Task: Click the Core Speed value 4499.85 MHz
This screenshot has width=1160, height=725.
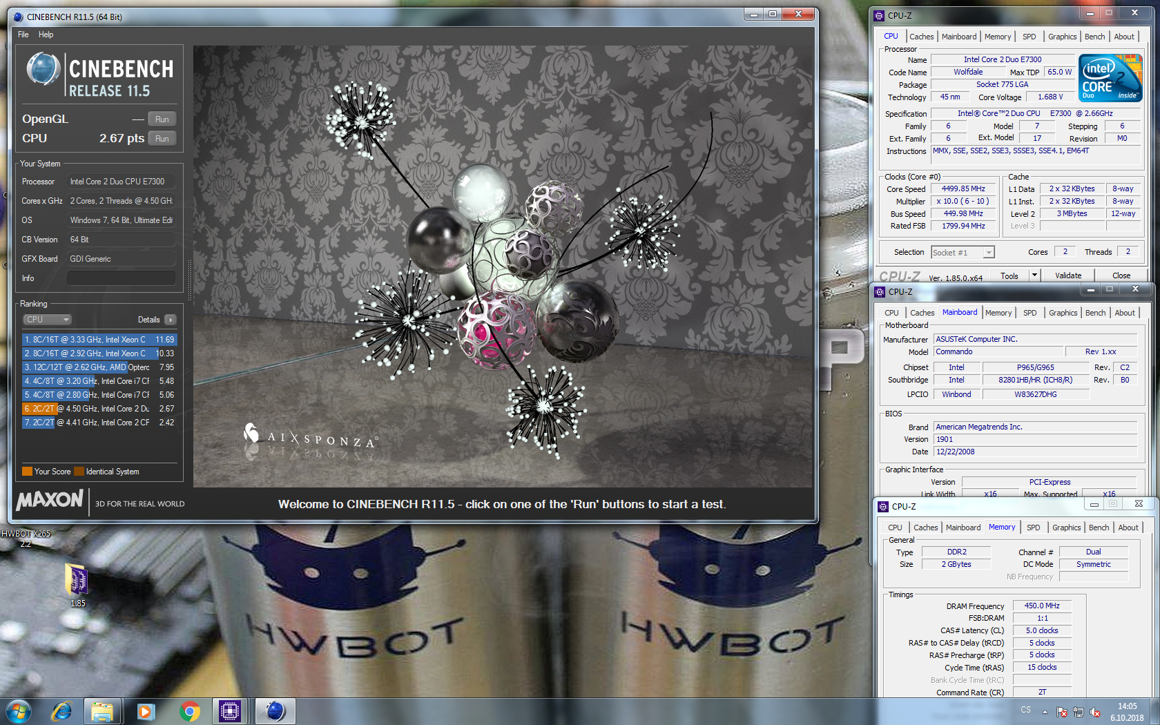Action: pyautogui.click(x=963, y=188)
